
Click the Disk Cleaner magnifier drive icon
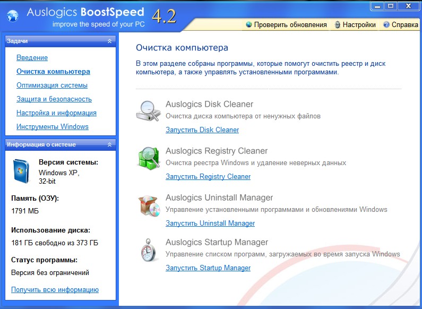[x=148, y=110]
